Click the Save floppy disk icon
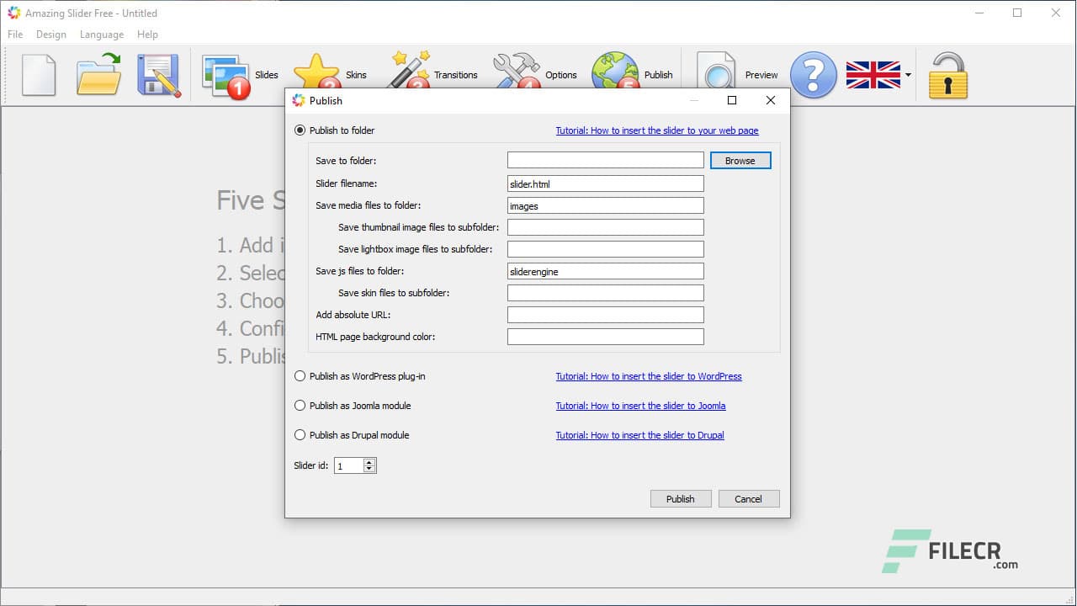 tap(159, 75)
